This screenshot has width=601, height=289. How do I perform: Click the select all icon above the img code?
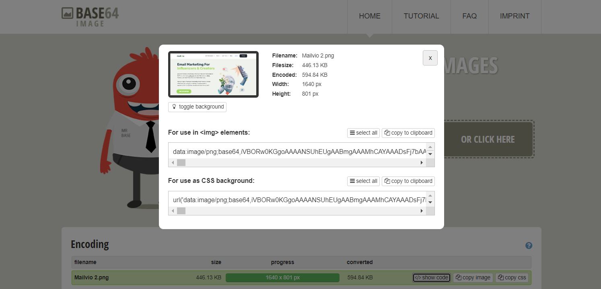point(353,133)
